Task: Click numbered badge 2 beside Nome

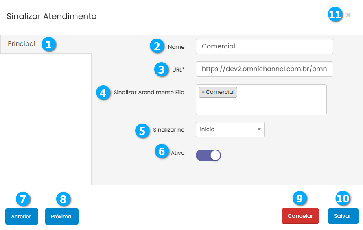Action: click(157, 46)
